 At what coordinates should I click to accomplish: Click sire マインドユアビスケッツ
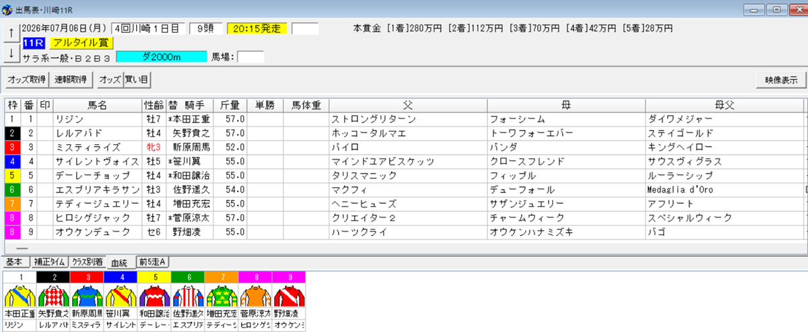(x=383, y=162)
